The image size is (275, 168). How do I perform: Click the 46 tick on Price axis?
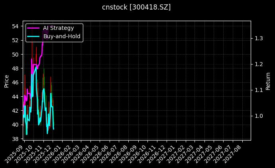[x=16, y=82]
